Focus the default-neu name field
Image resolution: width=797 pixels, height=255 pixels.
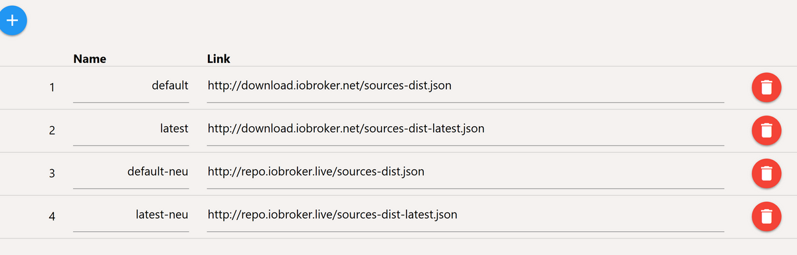pyautogui.click(x=131, y=173)
